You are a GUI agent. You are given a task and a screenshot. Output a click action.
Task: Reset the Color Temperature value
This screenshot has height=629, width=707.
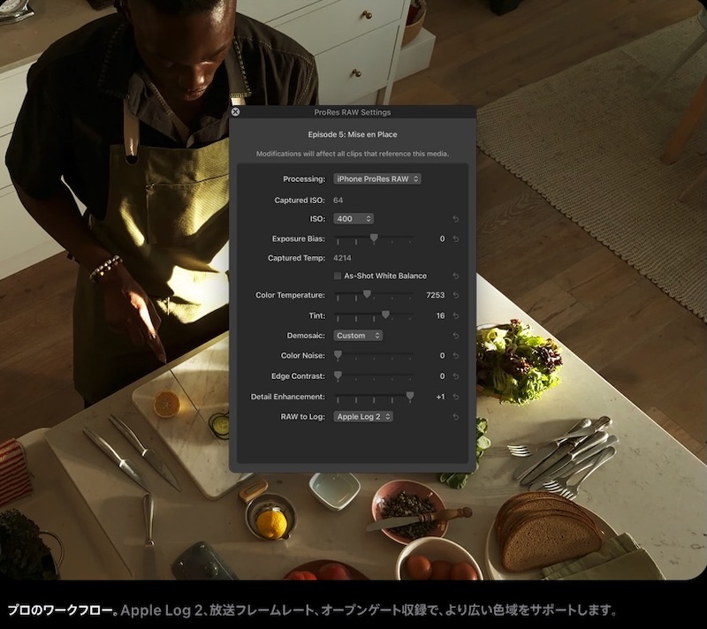point(456,295)
